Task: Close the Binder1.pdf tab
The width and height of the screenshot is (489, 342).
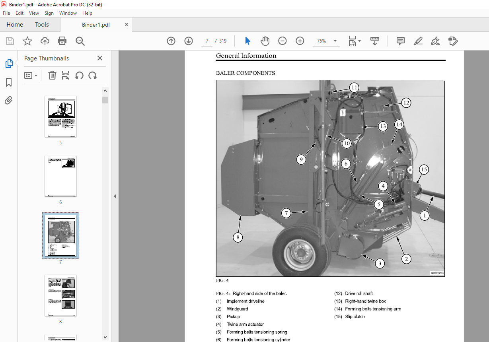Action: (127, 25)
